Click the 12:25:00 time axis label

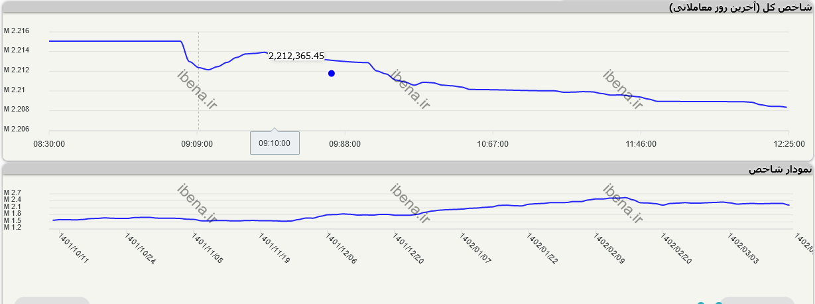pos(788,143)
